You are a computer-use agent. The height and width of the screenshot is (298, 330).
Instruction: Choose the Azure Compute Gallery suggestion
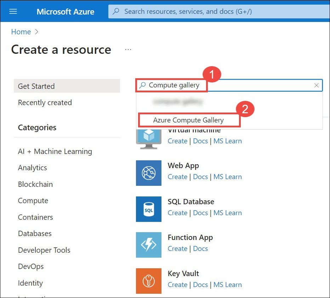point(188,120)
